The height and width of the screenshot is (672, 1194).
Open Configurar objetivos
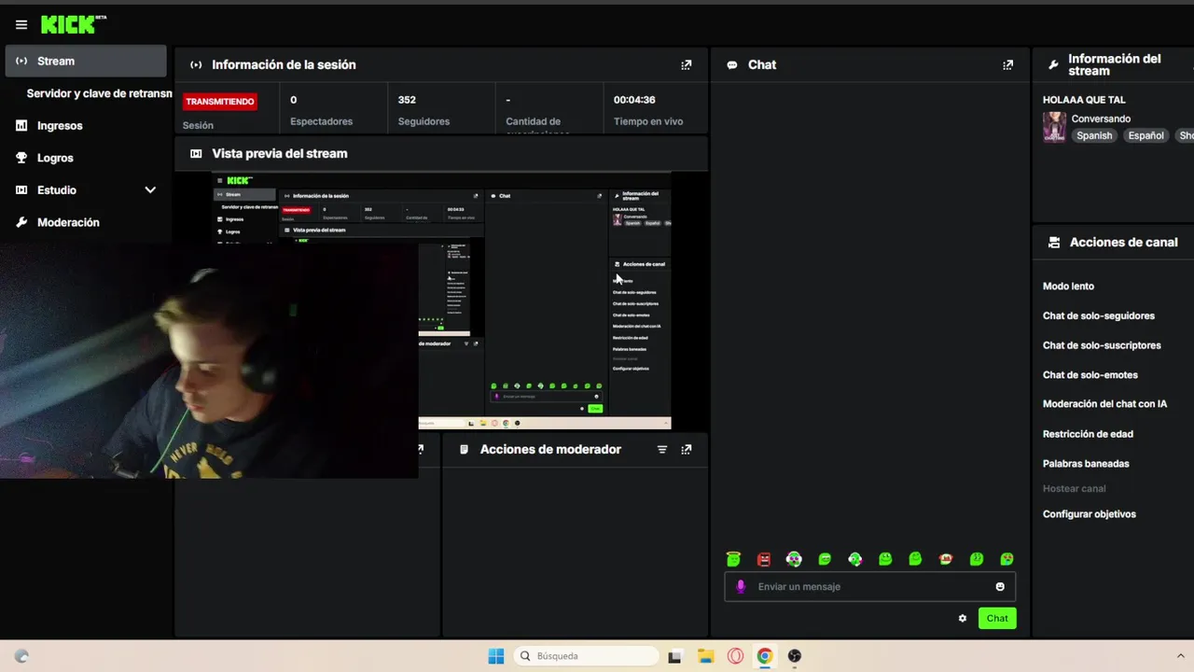[x=1090, y=514]
